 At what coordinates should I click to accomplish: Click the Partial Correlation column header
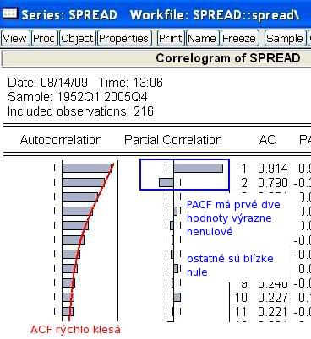[173, 140]
